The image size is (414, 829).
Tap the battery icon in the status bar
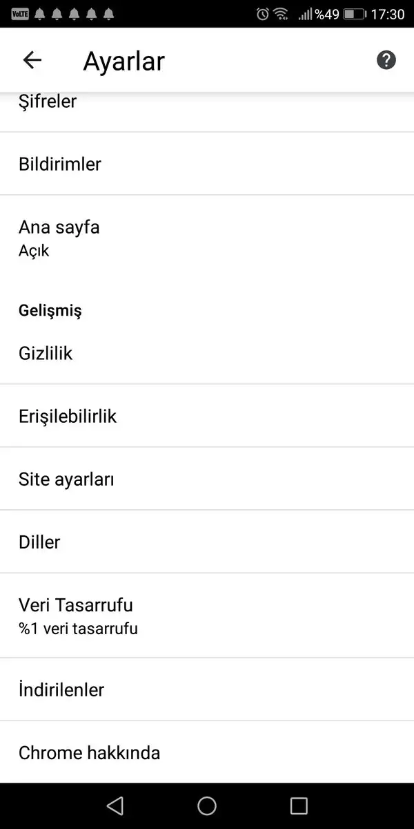pyautogui.click(x=354, y=14)
